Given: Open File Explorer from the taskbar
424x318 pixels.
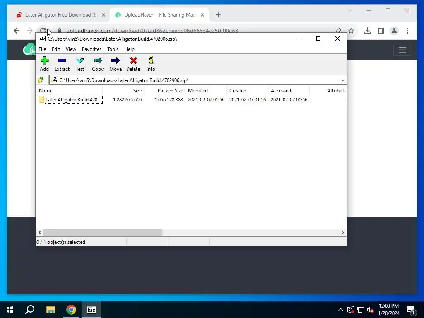Looking at the screenshot, I should [x=51, y=310].
